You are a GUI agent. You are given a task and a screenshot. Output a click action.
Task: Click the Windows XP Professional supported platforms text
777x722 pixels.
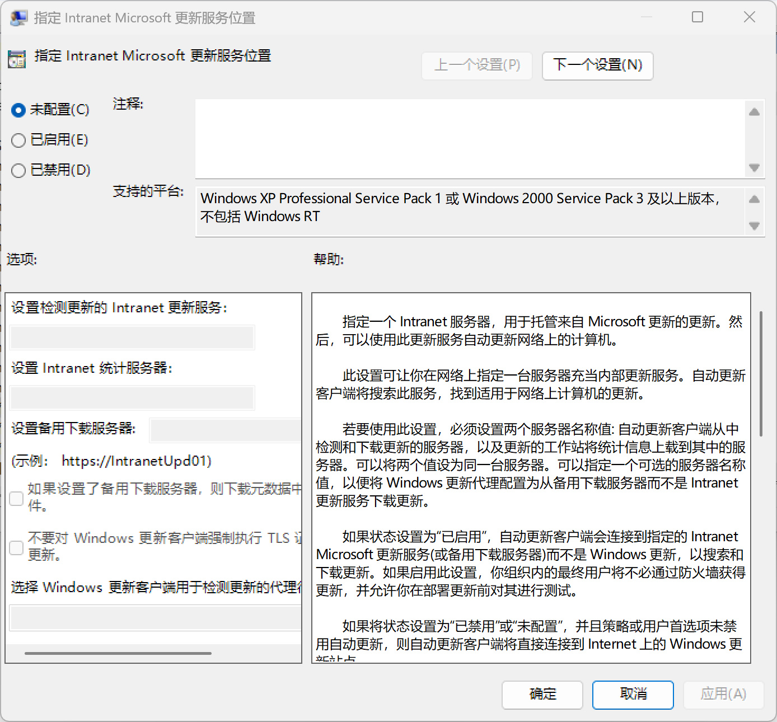(460, 207)
